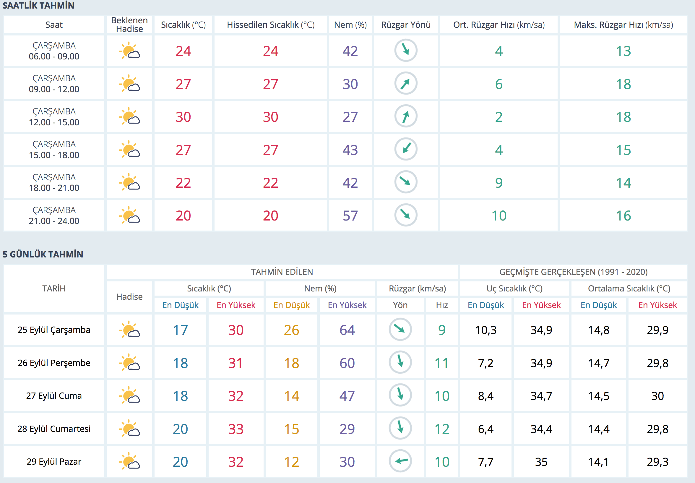Click the SAATLİK TAHMİN section title
695x483 pixels.
(38, 5)
